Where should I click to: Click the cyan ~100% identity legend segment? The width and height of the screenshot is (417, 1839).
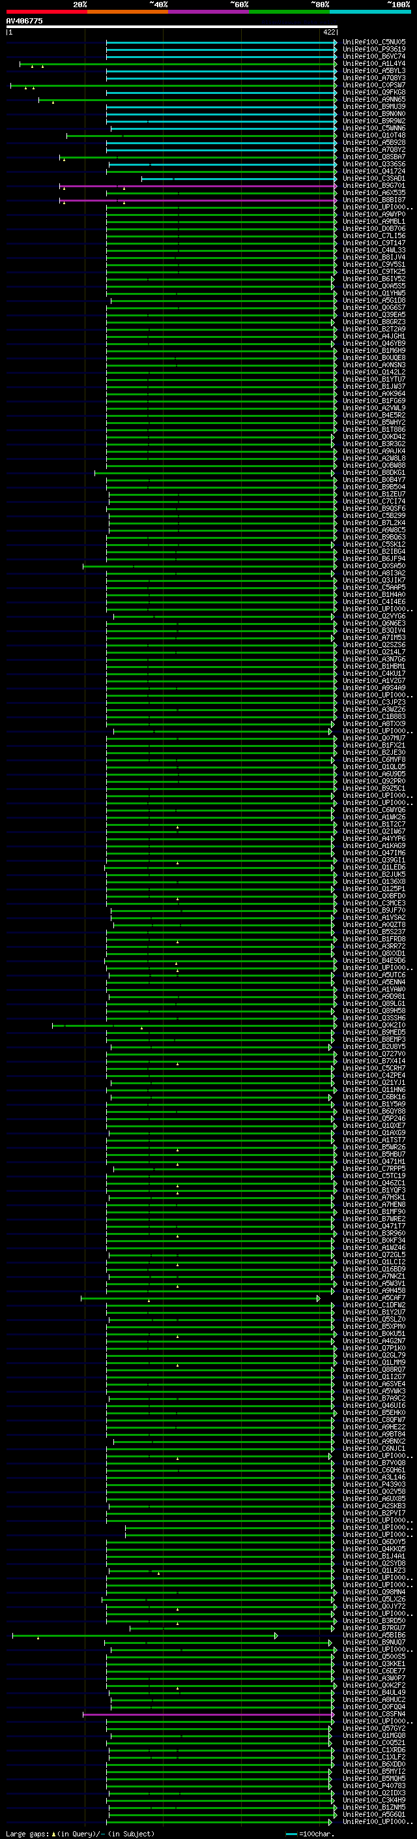[370, 12]
